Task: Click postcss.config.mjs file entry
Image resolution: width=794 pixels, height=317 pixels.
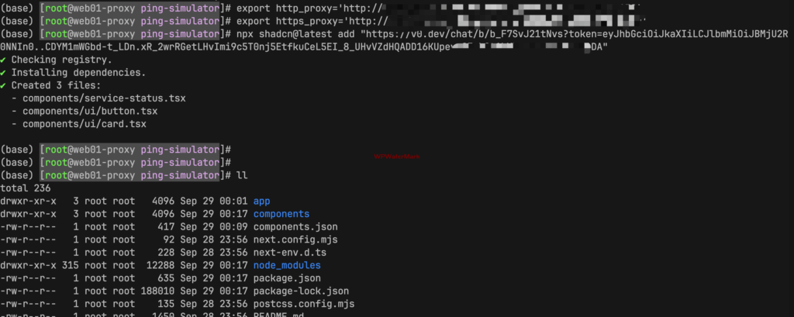Action: (304, 305)
